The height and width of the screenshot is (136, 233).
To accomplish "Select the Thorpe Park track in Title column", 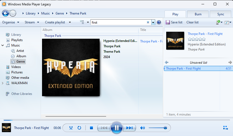I will (x=151, y=41).
